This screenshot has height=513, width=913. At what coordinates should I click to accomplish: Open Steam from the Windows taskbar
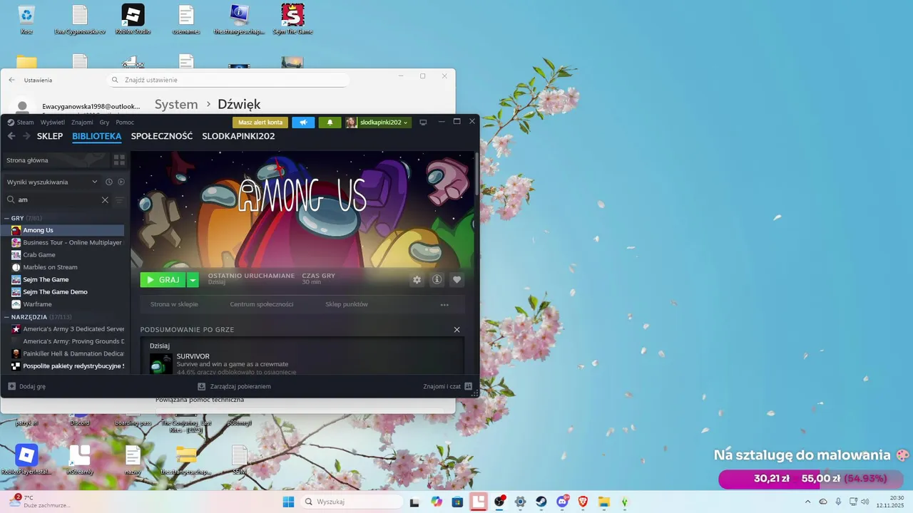point(541,502)
